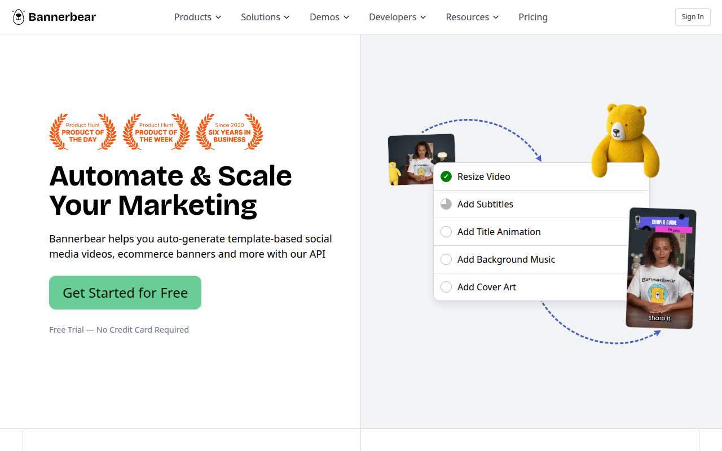722x451 pixels.
Task: Click the Add Cover Art label text
Action: coord(487,287)
